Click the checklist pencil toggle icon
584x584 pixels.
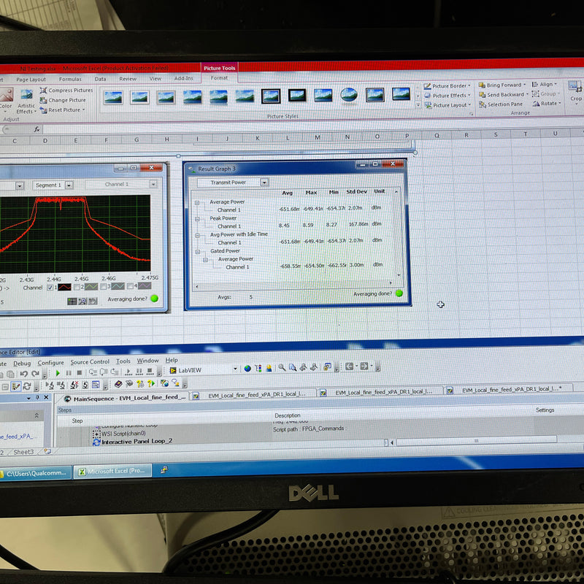pos(15,387)
